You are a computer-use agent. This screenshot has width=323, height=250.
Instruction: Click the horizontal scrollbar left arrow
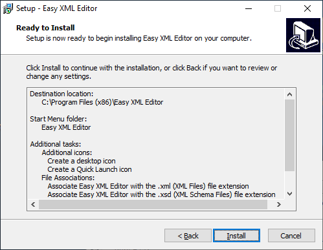(33, 204)
